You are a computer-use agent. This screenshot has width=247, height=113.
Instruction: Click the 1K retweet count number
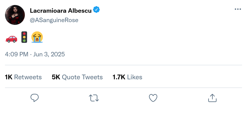[x=9, y=77]
